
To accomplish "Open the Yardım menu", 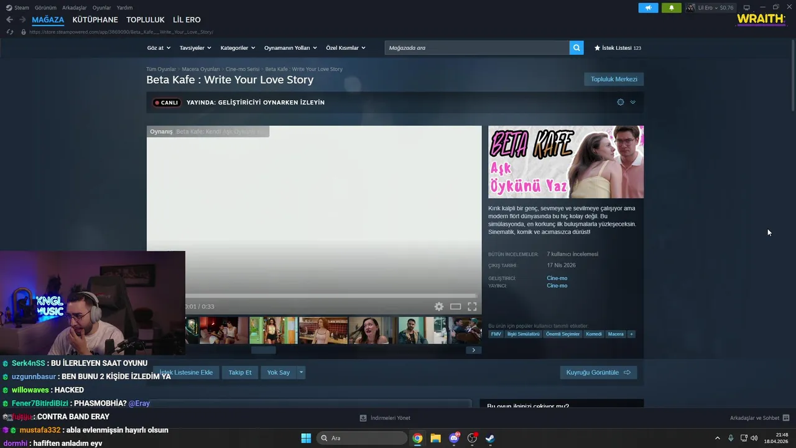I will (x=124, y=7).
